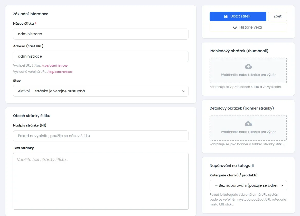Select the Nadpis stránky (H1) input
Screen dimensions: 300x216
click(101, 136)
